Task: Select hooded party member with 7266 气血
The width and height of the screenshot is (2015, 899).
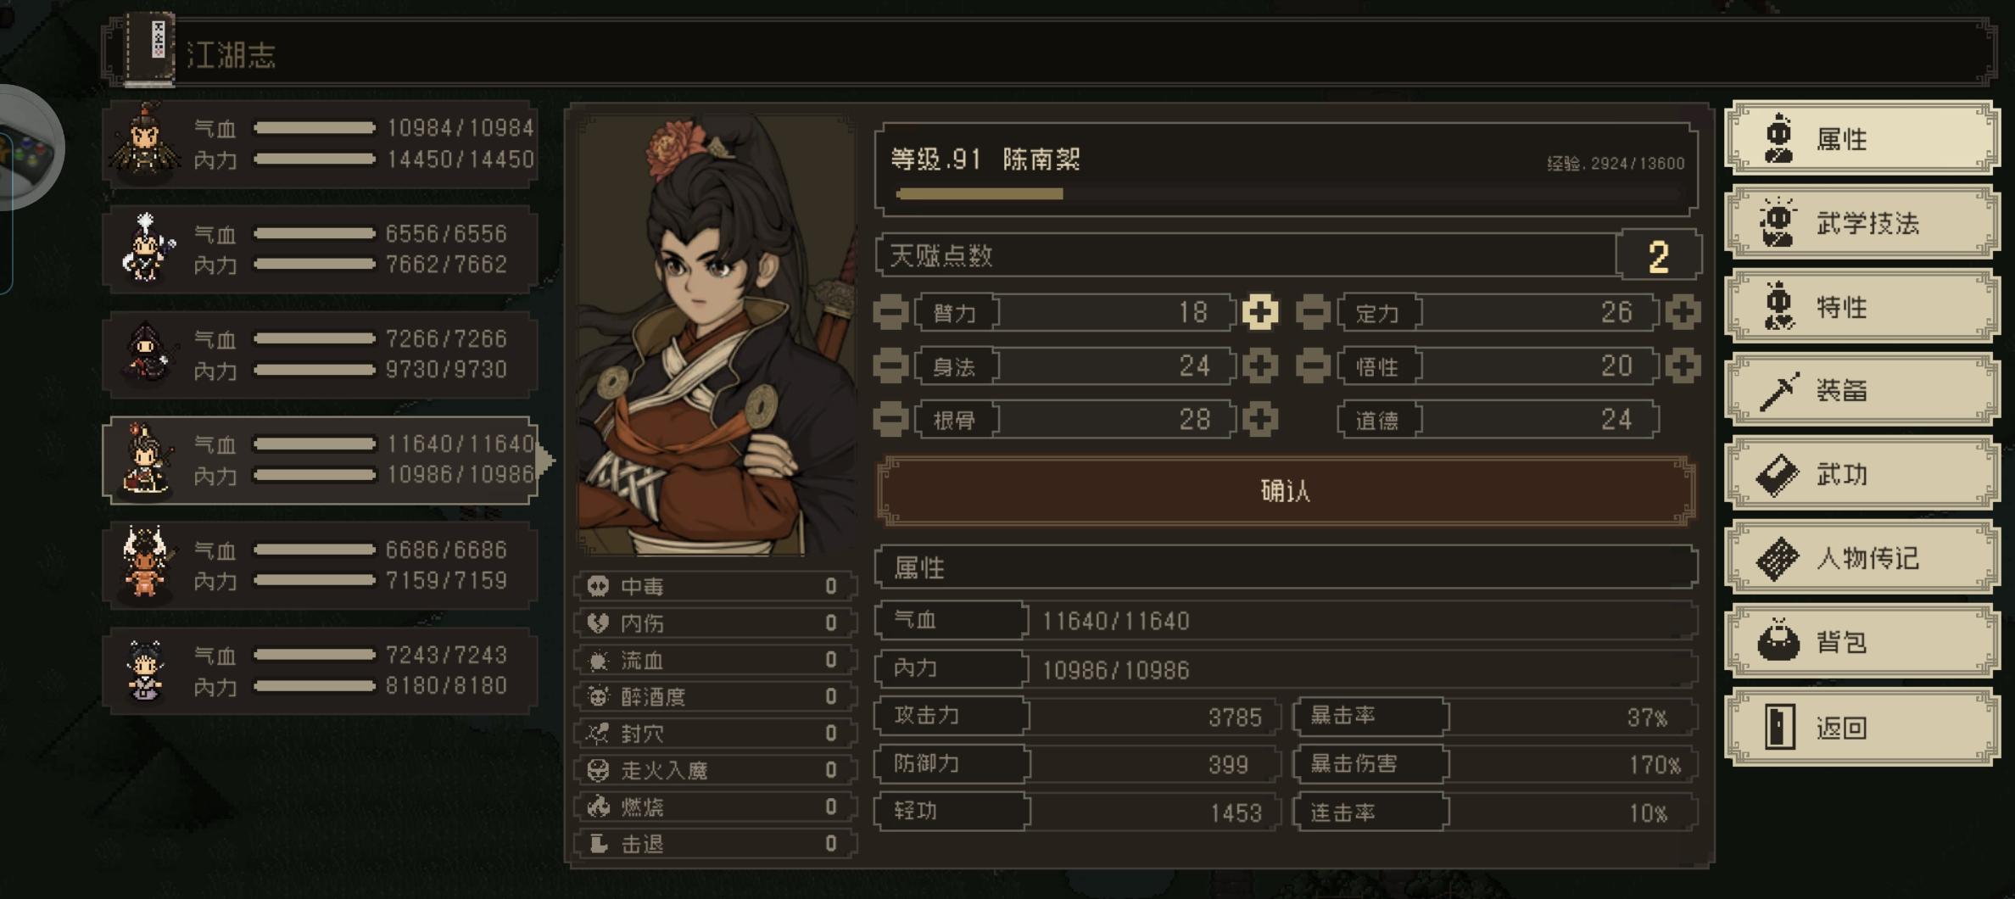Action: click(320, 355)
